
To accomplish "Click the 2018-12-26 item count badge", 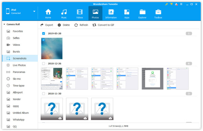I will (189, 63).
